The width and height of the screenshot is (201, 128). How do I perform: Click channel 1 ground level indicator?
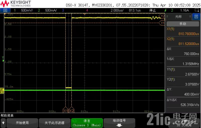[x=2, y=91]
